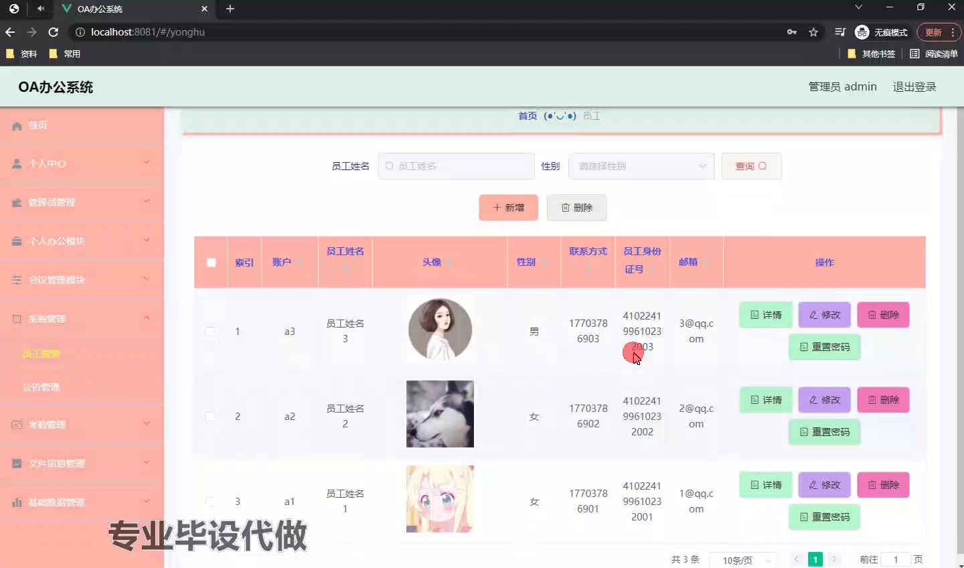Viewport: 964px width, 568px height.
Task: Check the row for account a1
Action: [x=210, y=502]
